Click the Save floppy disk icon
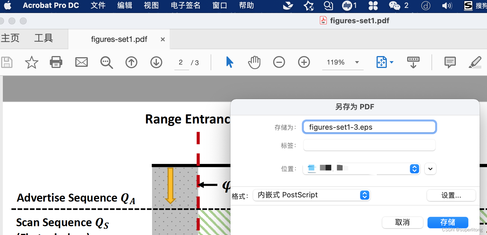 point(7,62)
